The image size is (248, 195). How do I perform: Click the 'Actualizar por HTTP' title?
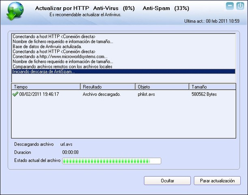(x=62, y=8)
